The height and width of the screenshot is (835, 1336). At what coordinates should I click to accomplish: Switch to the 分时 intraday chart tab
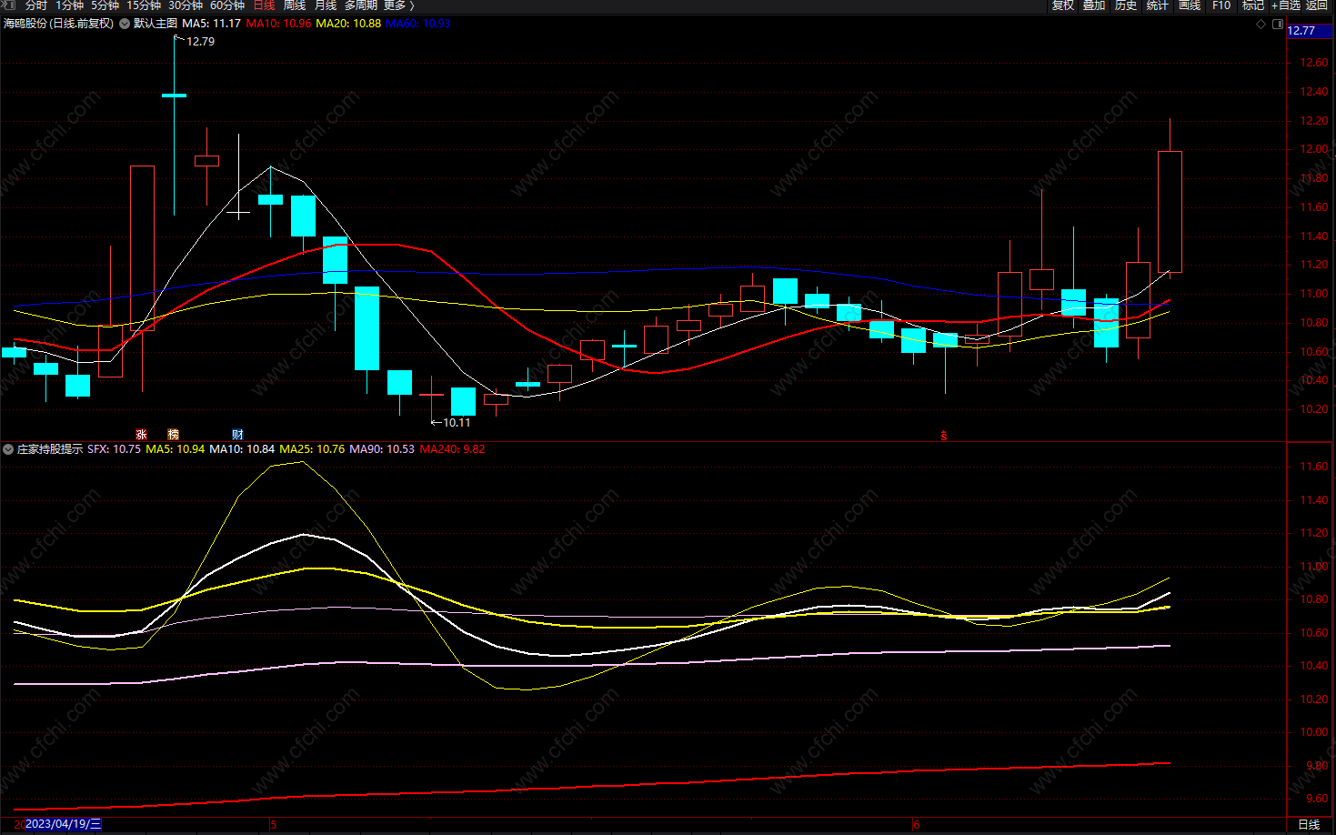[36, 5]
